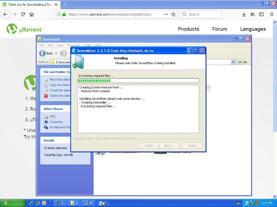Viewport: 277px width, 207px height.
Task: Launch Internet Explorer from quick launch
Action: [32, 203]
